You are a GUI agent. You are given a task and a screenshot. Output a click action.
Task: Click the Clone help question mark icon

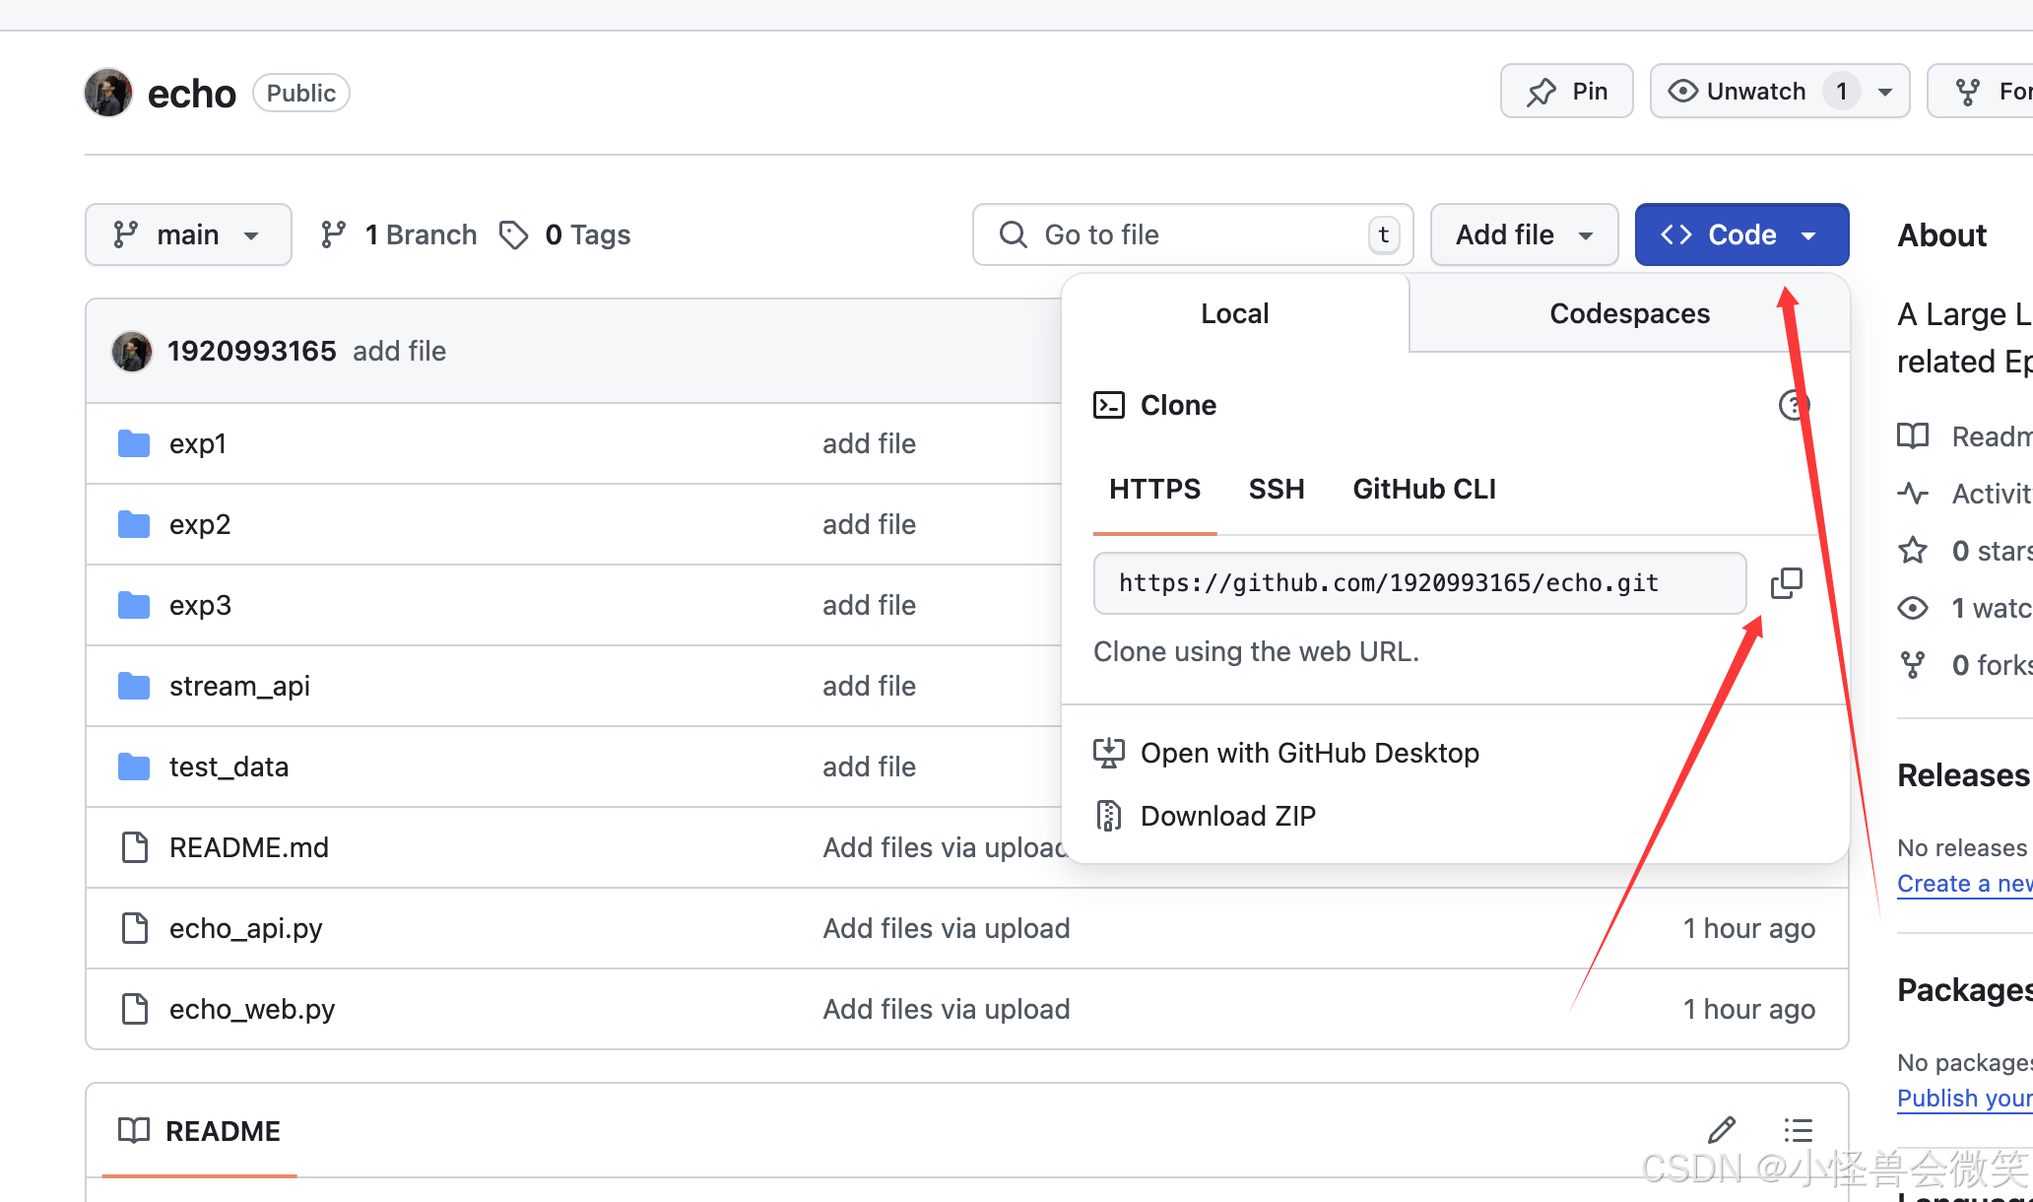1794,405
